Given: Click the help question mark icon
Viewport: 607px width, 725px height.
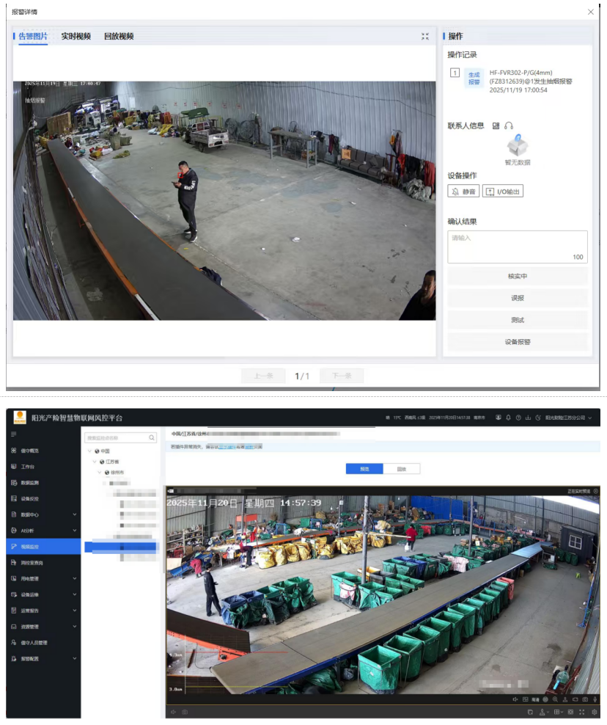Looking at the screenshot, I should [x=518, y=418].
